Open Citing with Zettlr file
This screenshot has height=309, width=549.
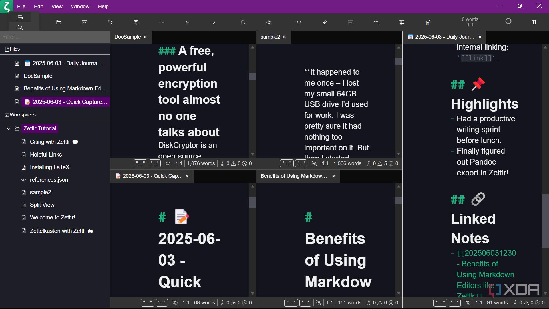click(x=50, y=142)
